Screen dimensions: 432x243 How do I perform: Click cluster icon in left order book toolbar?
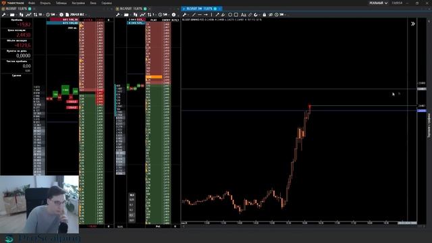[x=21, y=15]
